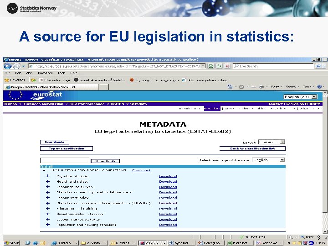The height and width of the screenshot is (246, 328).
Task: Download Health and safety
Action: [x=168, y=182]
